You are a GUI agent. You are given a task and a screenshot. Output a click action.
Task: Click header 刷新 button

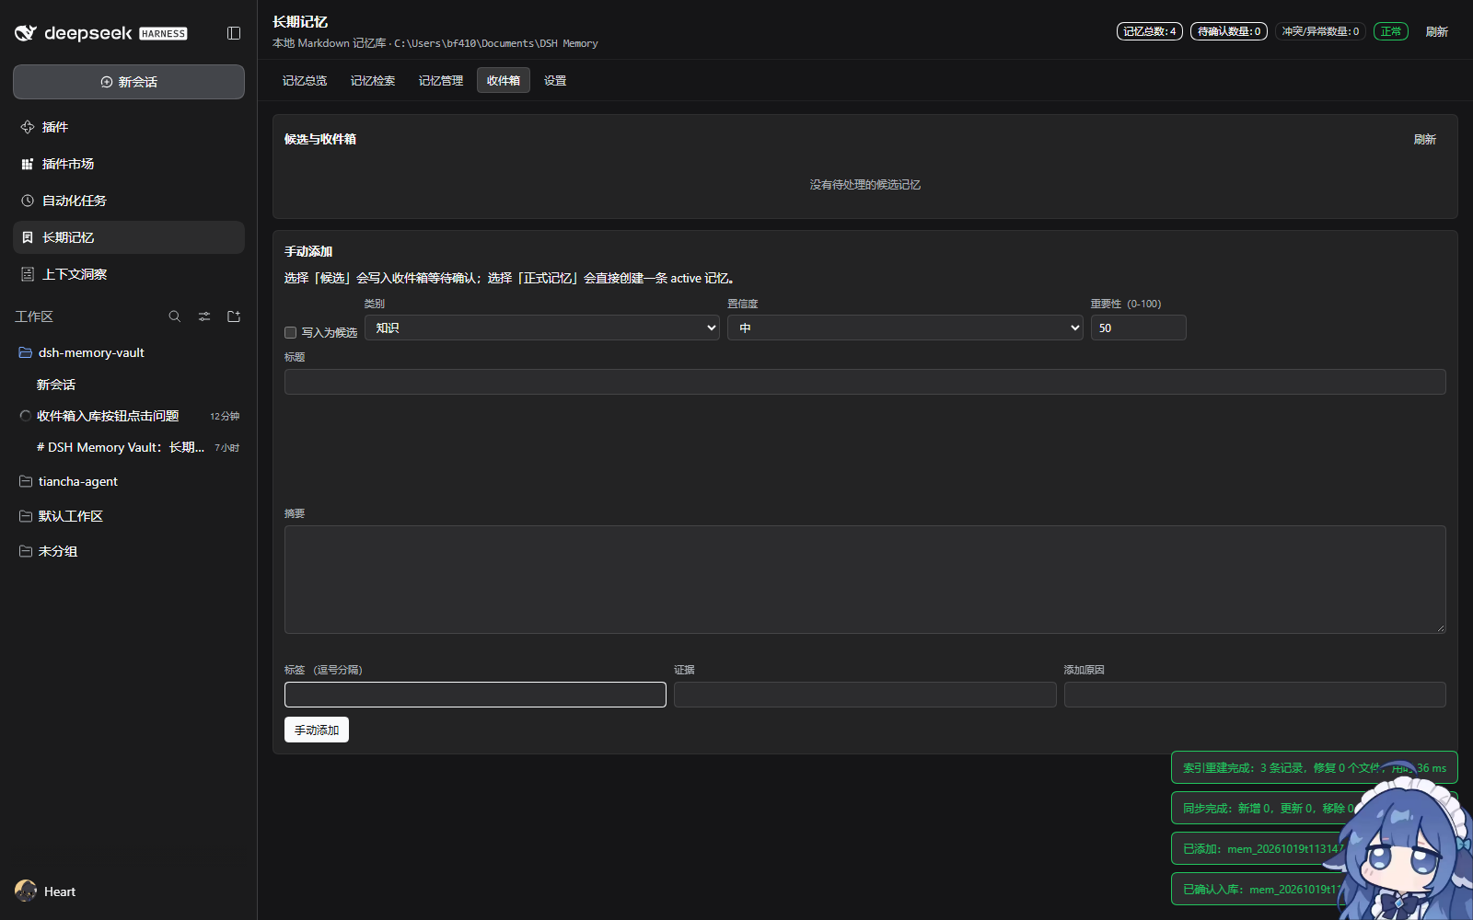[x=1437, y=31]
